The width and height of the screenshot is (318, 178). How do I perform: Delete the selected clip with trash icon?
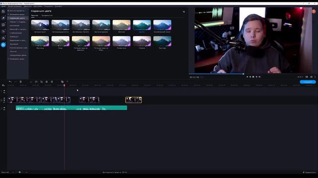(x=20, y=82)
